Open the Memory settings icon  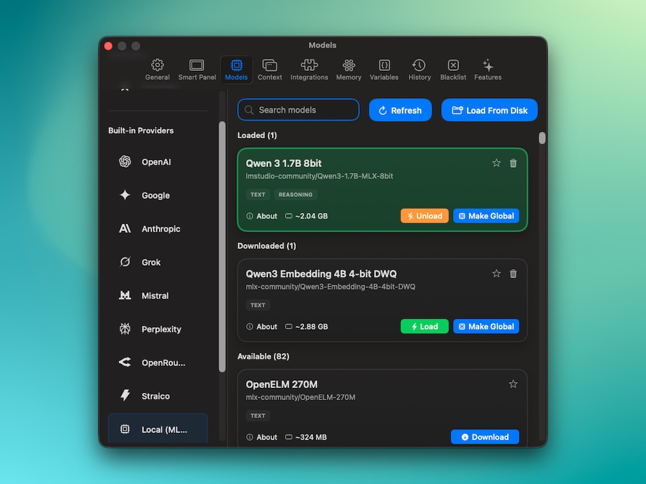tap(348, 70)
